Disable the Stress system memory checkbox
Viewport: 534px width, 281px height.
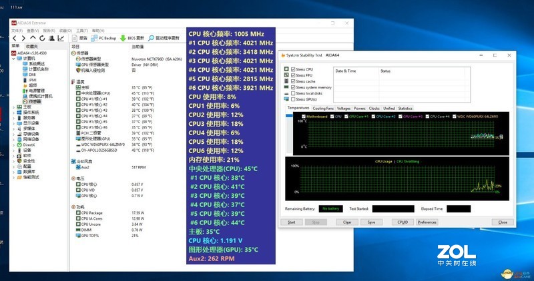click(x=293, y=87)
